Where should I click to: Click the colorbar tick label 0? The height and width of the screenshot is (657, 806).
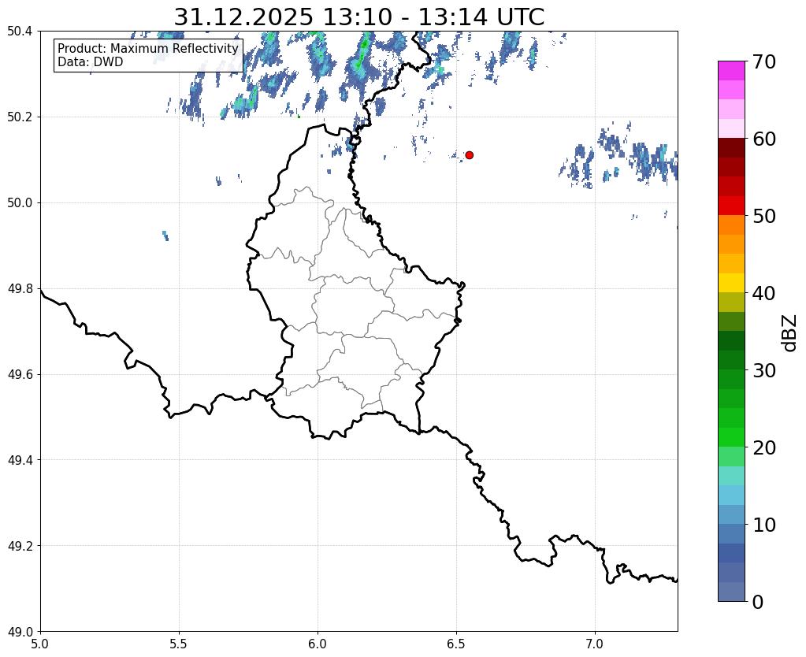tap(758, 602)
